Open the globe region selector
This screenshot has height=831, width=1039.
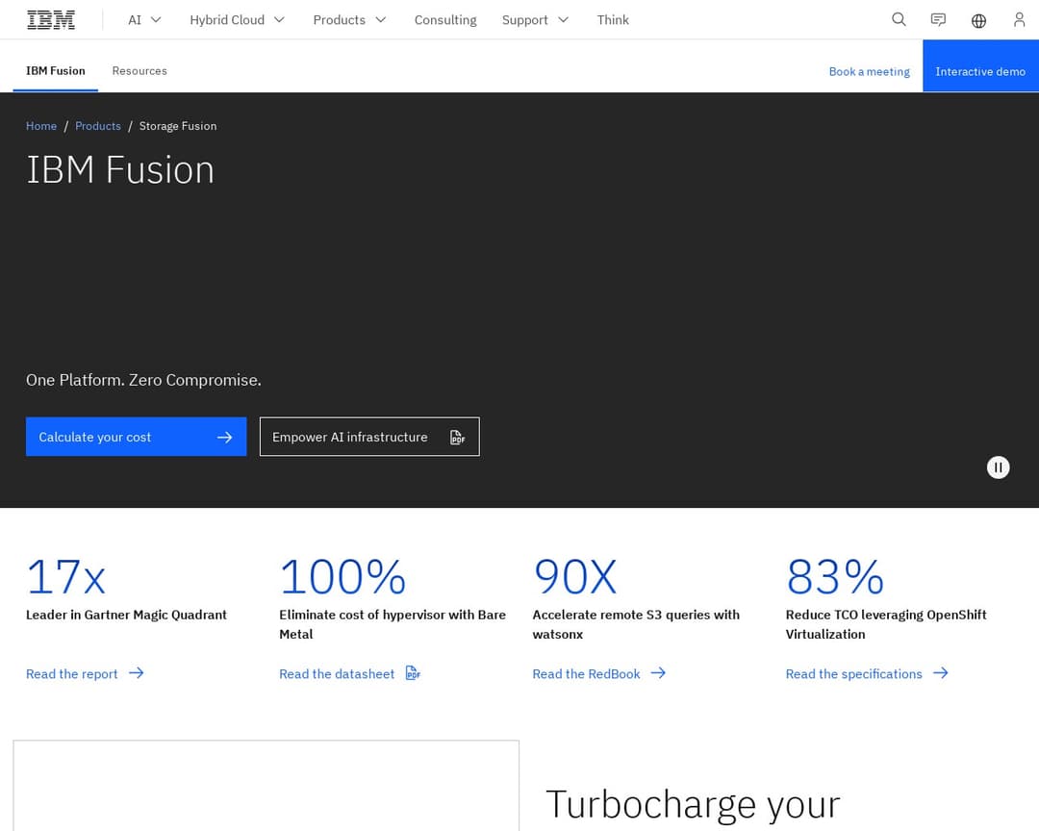click(978, 20)
